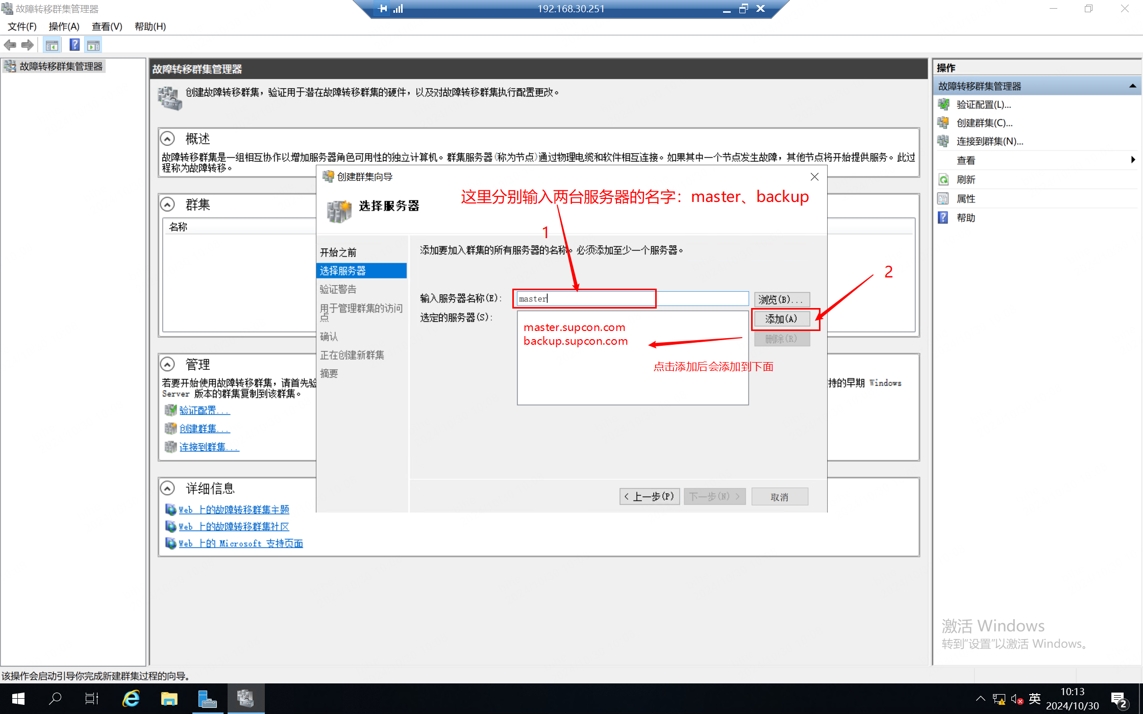Click Refresh (刷新) in the actions pane
This screenshot has height=714, width=1143.
965,180
